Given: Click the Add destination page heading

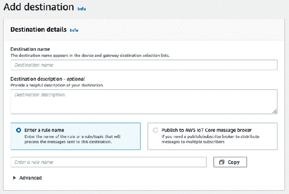Looking at the screenshot, I should click(39, 7).
